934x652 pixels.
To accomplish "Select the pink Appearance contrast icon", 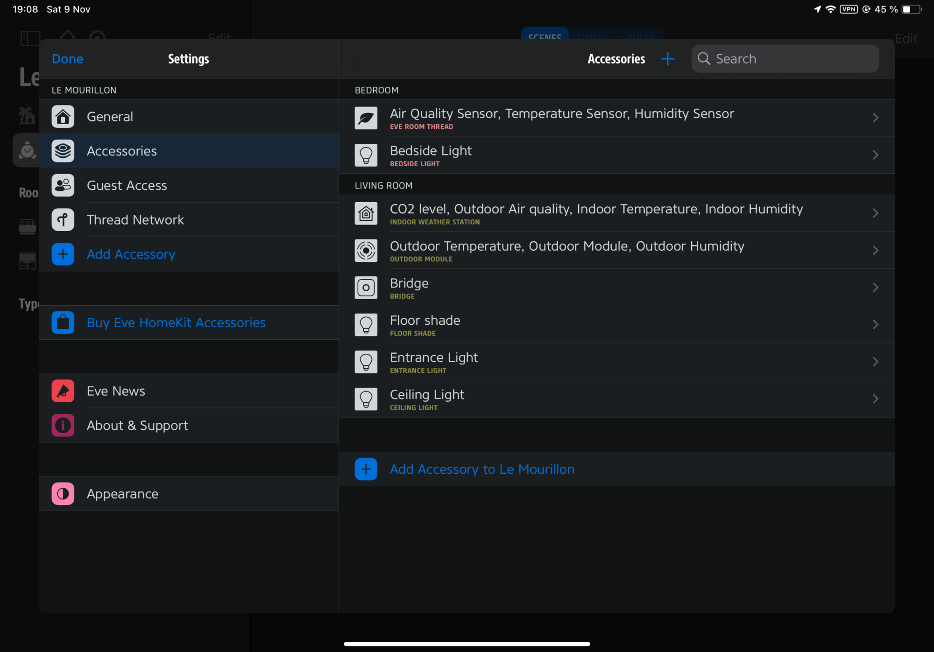I will pyautogui.click(x=63, y=494).
